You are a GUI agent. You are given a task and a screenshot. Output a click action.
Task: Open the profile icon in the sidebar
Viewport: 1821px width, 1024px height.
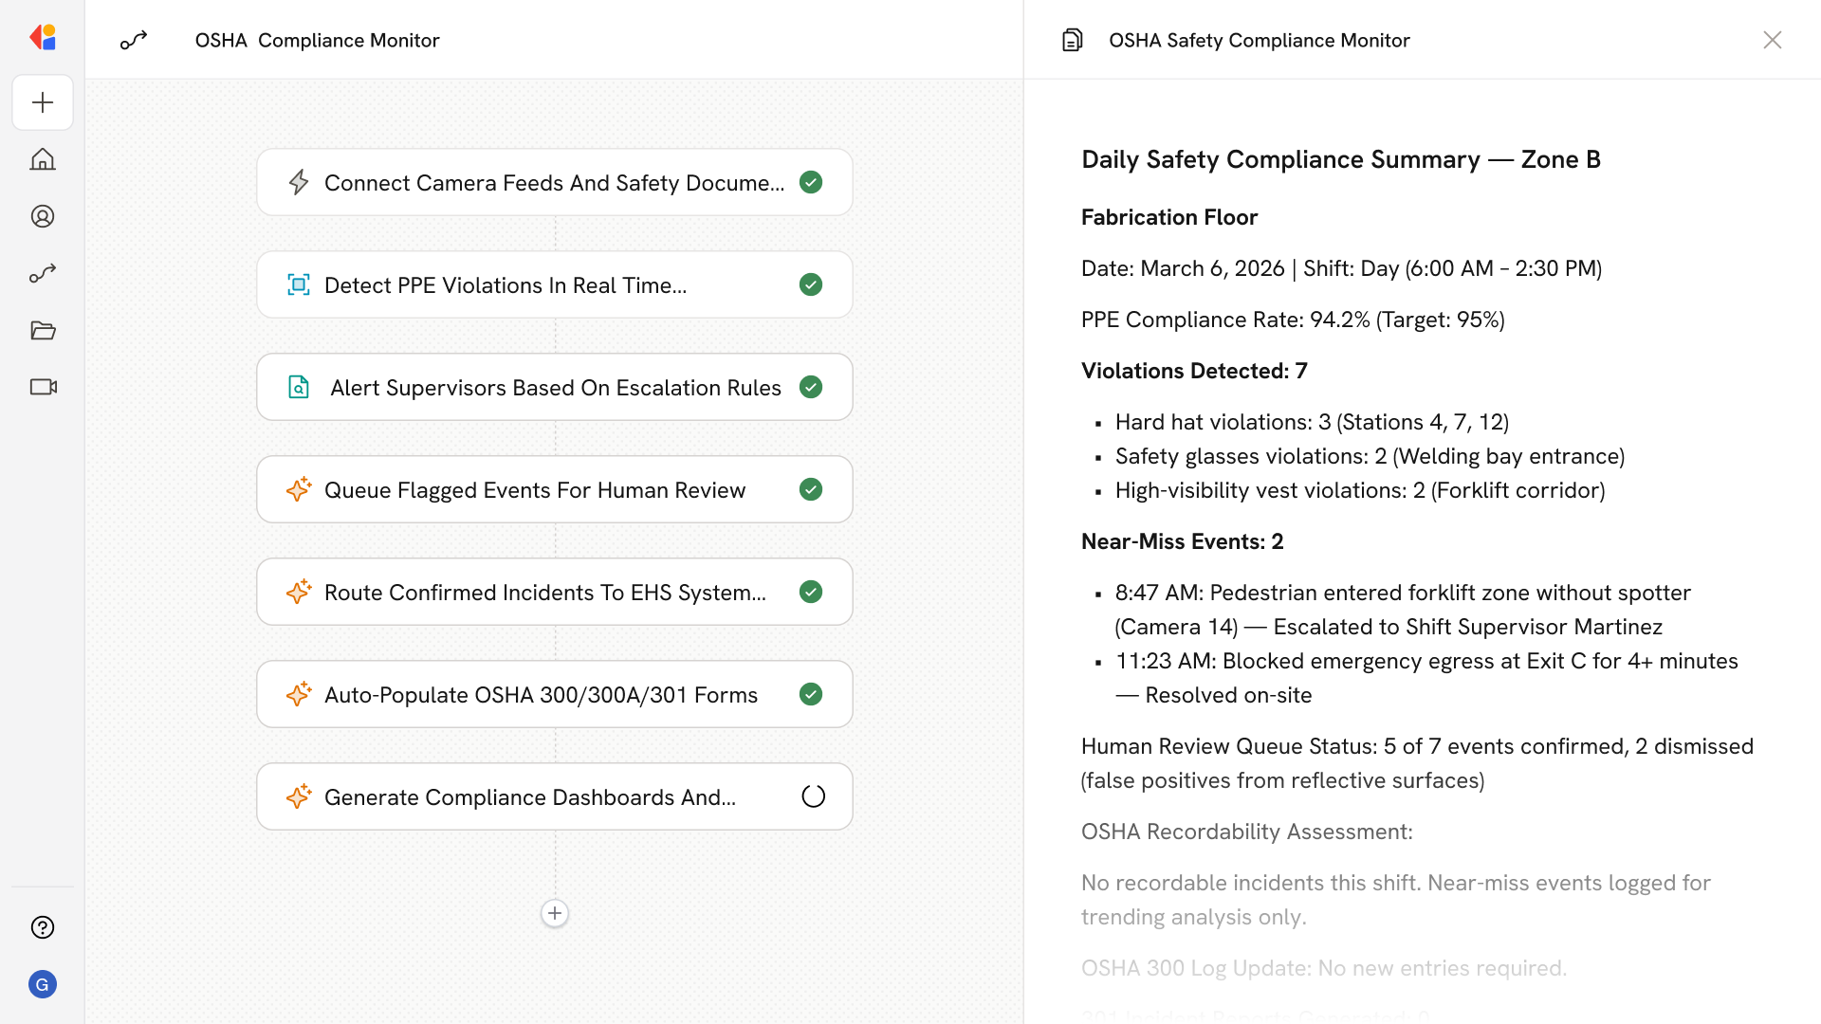click(x=43, y=216)
